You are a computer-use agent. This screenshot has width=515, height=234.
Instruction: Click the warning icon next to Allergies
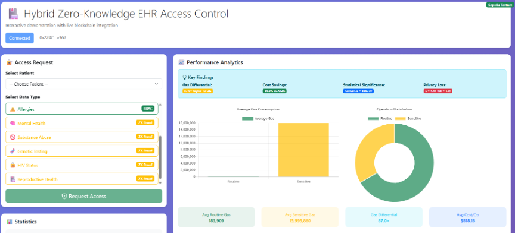point(13,109)
